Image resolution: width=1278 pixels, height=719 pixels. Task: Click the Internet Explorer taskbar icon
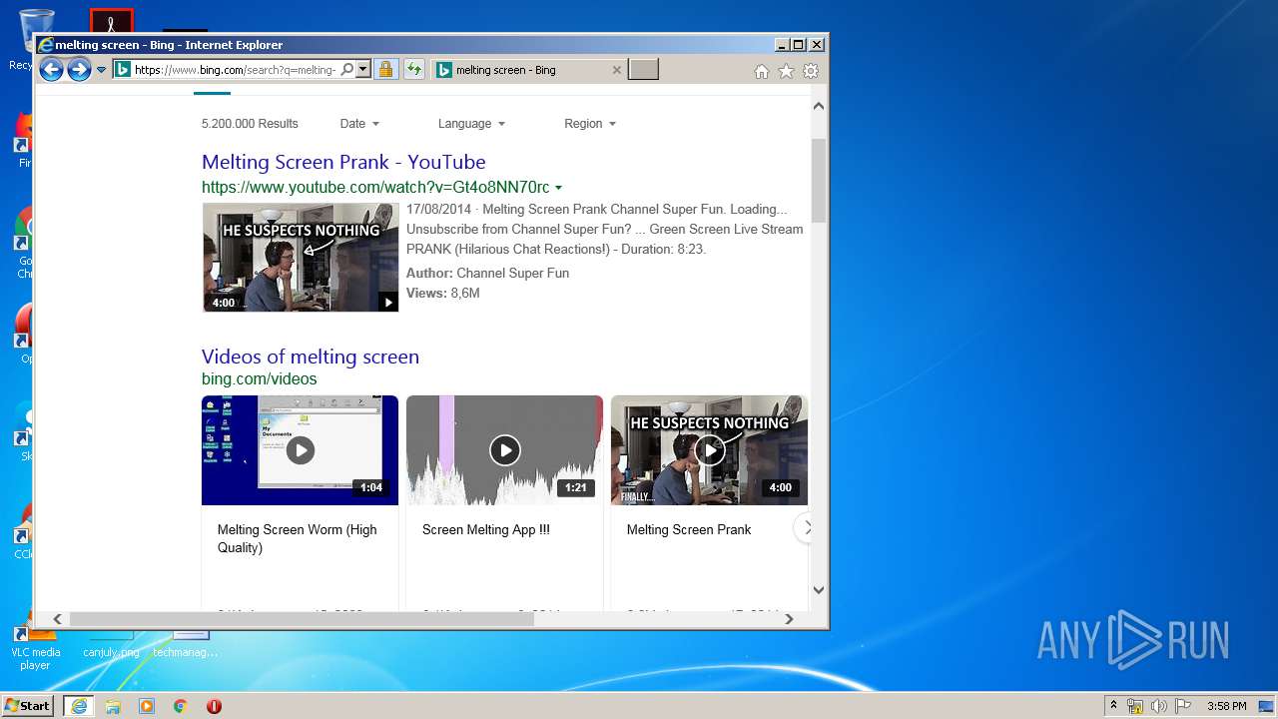pos(79,706)
